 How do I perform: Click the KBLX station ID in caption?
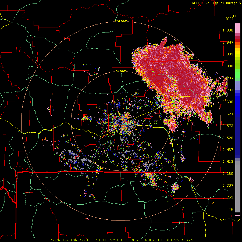coord(151,240)
